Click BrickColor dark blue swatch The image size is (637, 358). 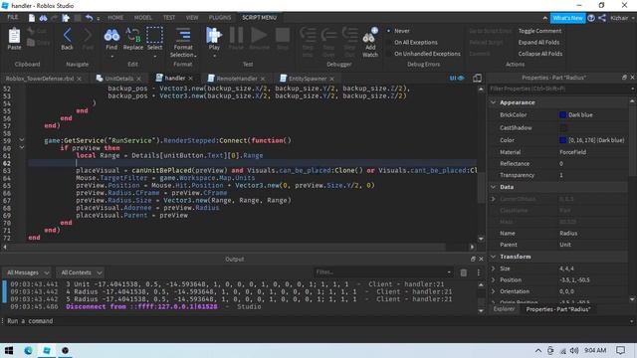point(562,115)
